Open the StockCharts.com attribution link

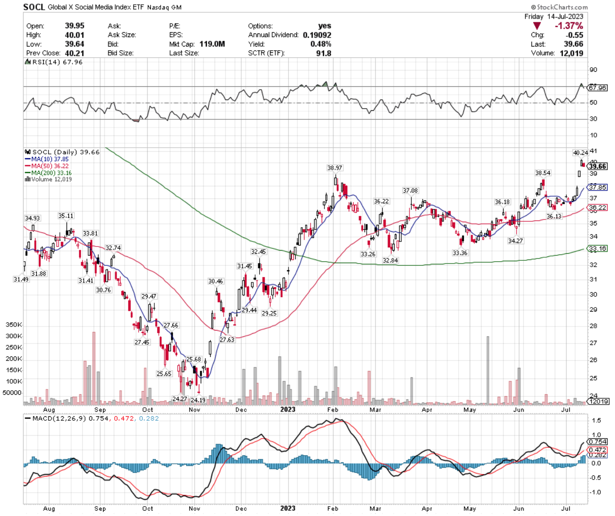click(x=559, y=7)
